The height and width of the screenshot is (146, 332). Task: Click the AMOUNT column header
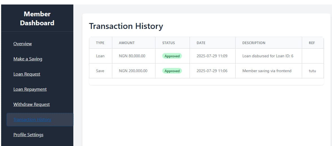pyautogui.click(x=127, y=43)
